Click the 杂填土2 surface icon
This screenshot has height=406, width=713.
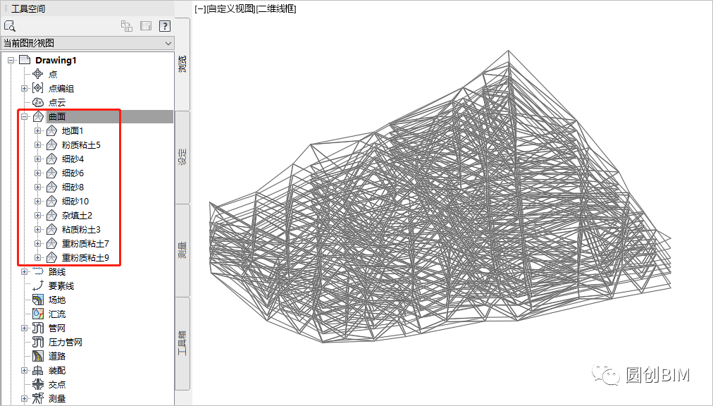[51, 215]
